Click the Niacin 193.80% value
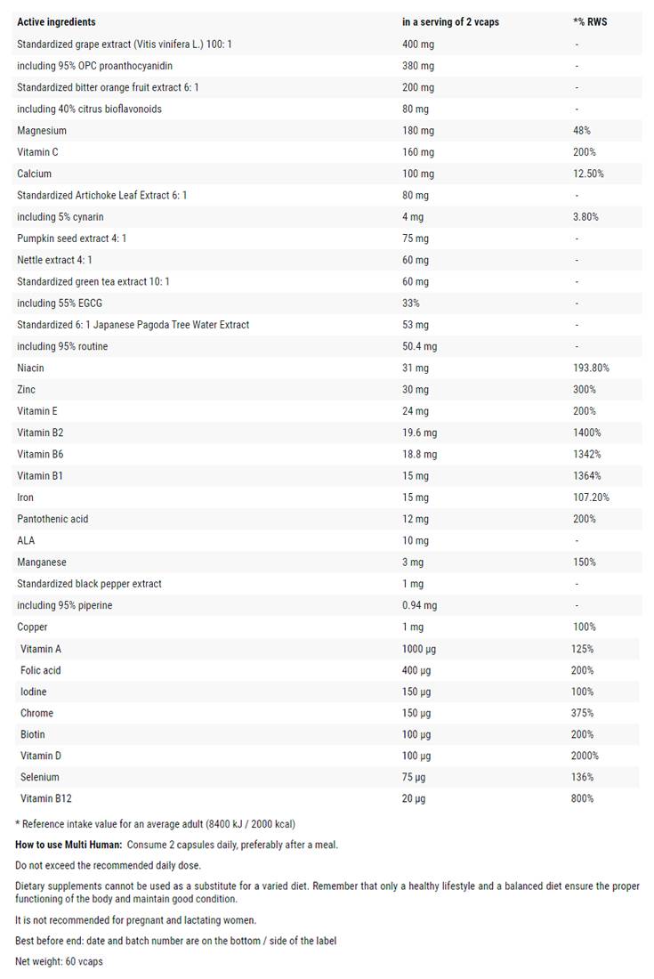The image size is (654, 979). coord(591,368)
